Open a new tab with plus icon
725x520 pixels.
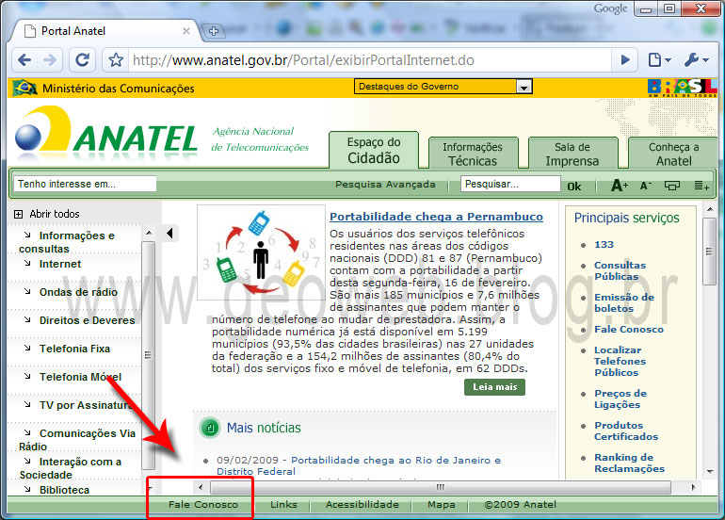tap(213, 31)
